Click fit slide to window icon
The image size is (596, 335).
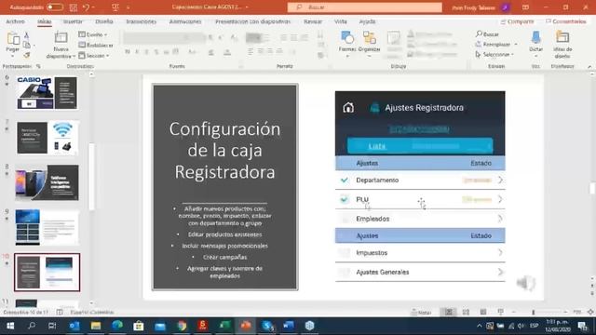coord(590,313)
